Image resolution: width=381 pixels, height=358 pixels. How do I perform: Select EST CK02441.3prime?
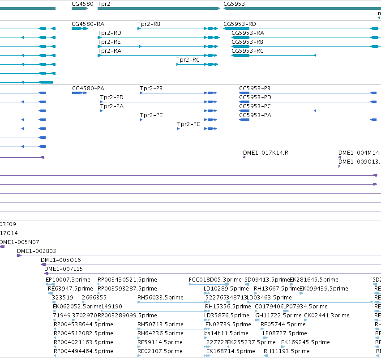(x=327, y=316)
